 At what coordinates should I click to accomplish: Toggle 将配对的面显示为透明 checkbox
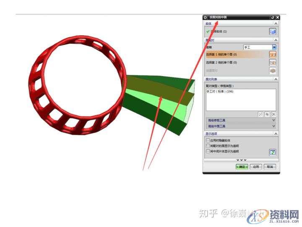[x=208, y=146]
